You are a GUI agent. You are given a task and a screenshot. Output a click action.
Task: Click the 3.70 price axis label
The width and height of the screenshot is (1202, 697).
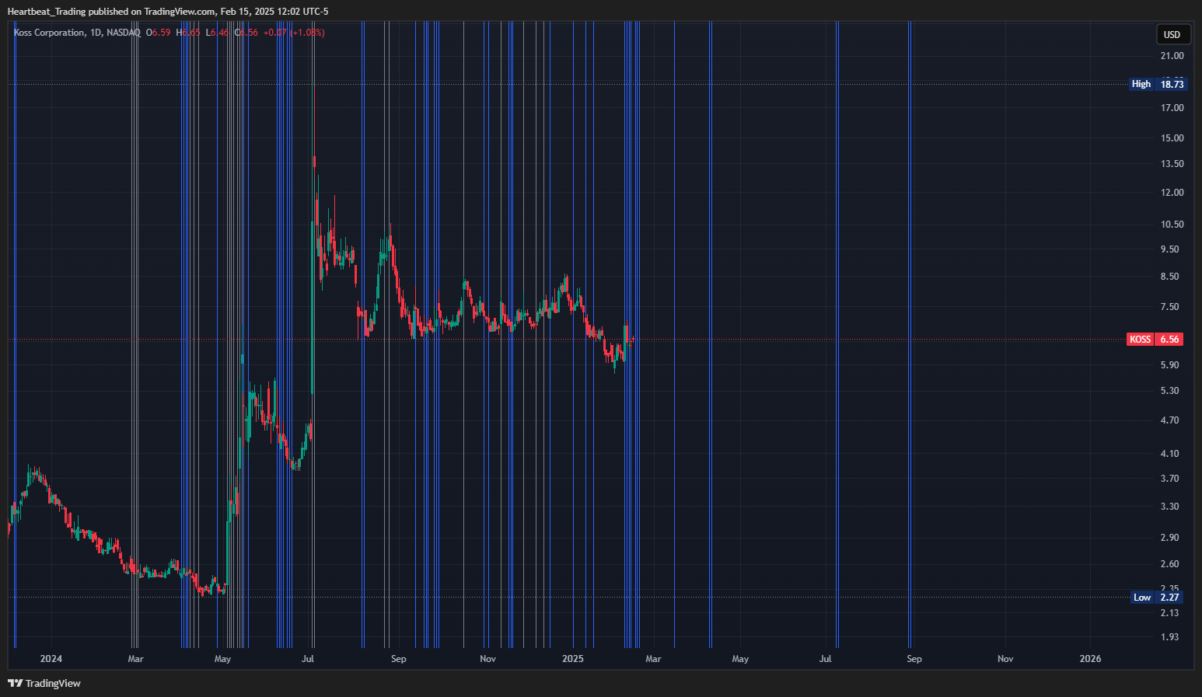[1169, 479]
